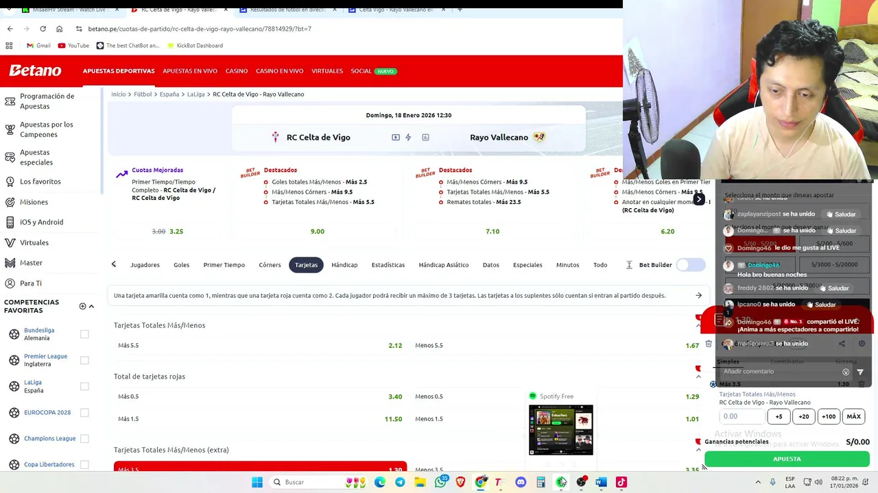Check the Bundesliga Alemania checkbox
The height and width of the screenshot is (493, 878).
click(84, 334)
